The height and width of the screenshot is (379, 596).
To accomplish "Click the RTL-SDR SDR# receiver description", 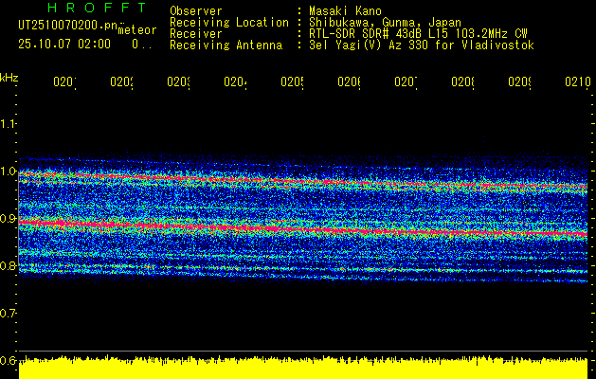I will 419,34.
